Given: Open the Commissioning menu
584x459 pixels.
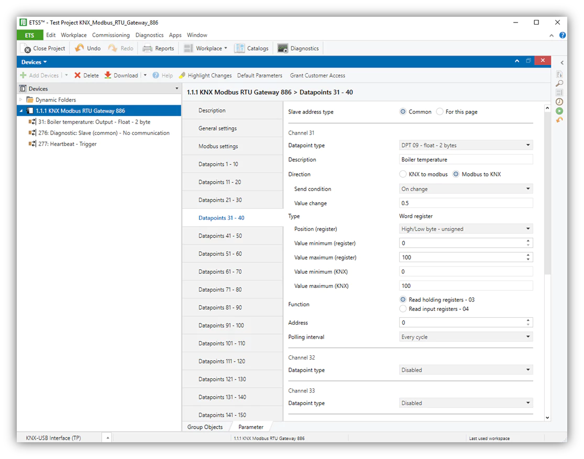Looking at the screenshot, I should pos(111,35).
